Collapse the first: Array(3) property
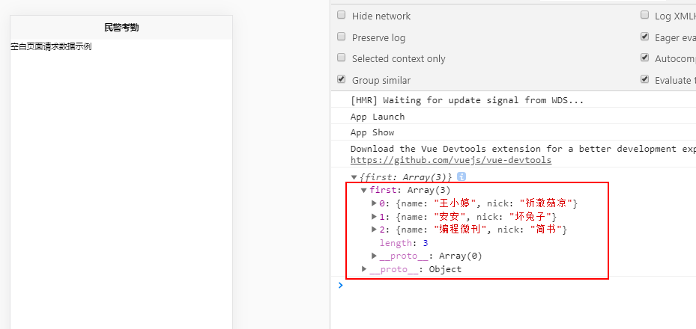 (363, 191)
